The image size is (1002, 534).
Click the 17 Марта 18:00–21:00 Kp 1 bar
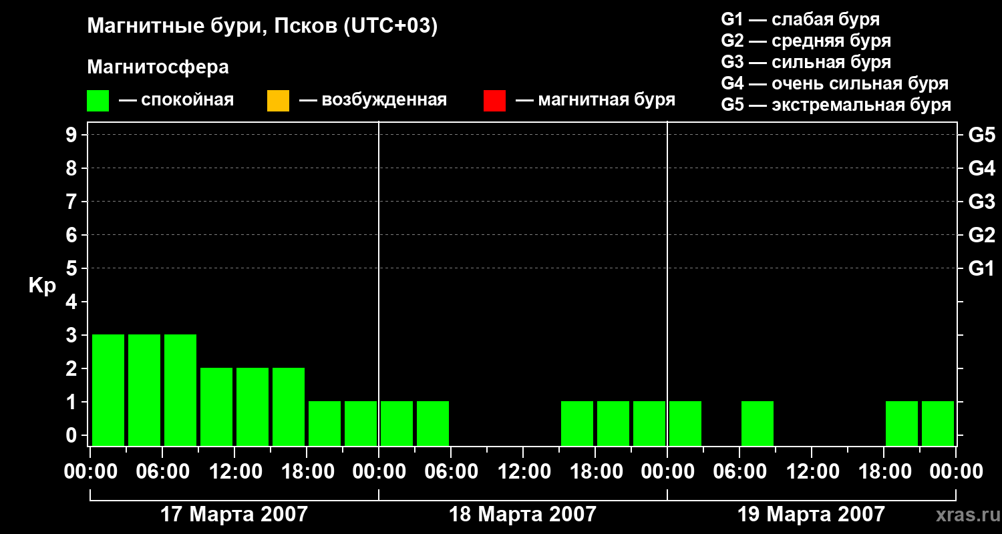325,423
